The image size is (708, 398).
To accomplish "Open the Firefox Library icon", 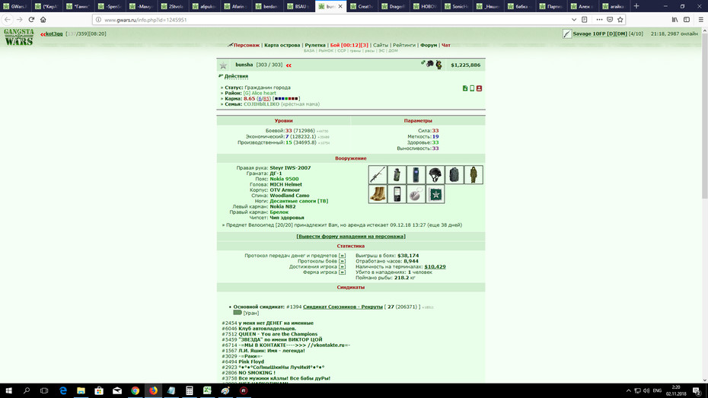I will (x=675, y=19).
